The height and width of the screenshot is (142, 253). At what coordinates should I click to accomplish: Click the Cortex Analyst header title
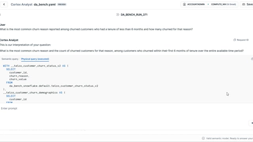21,4
